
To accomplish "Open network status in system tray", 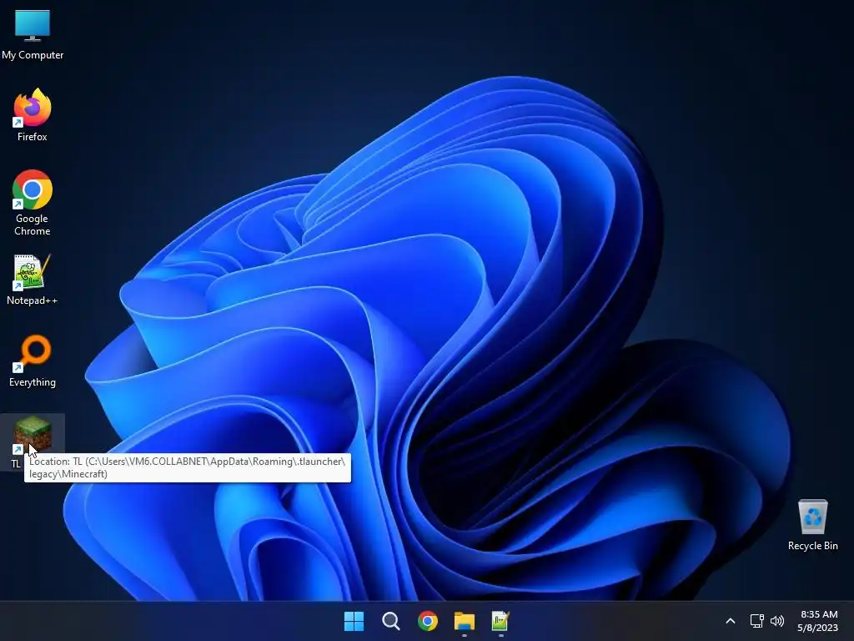I will pos(756,621).
